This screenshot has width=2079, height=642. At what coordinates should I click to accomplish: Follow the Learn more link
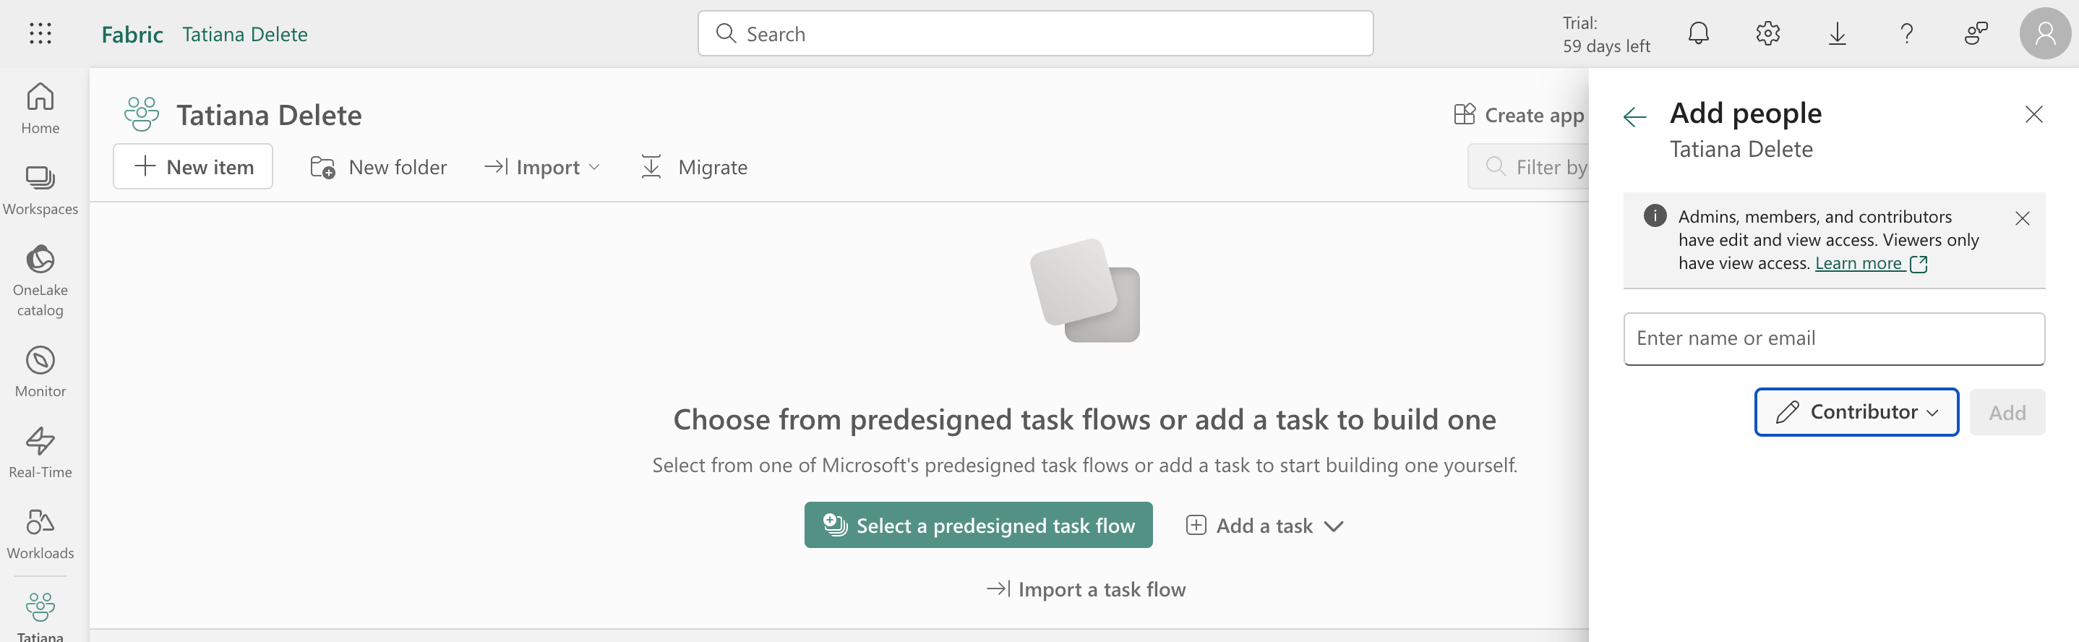[1858, 263]
